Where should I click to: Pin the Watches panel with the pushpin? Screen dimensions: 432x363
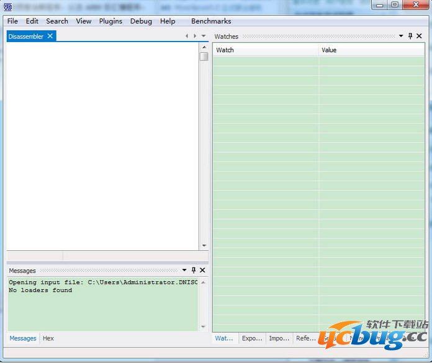pos(410,36)
